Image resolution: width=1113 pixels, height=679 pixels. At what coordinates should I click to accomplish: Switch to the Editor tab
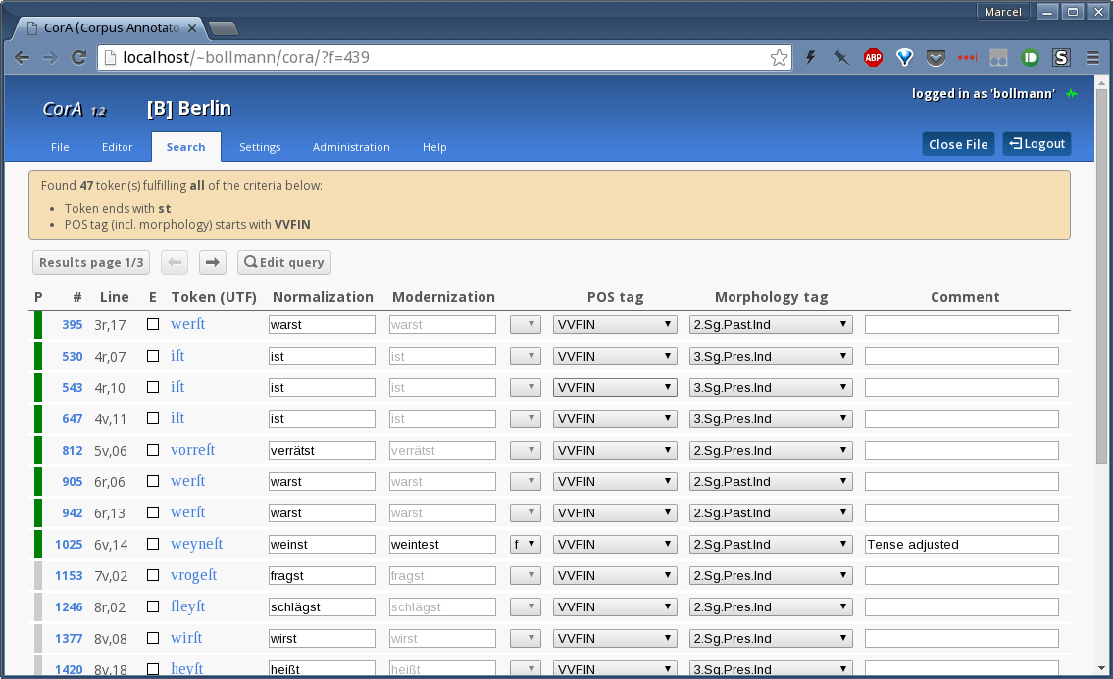coord(117,147)
